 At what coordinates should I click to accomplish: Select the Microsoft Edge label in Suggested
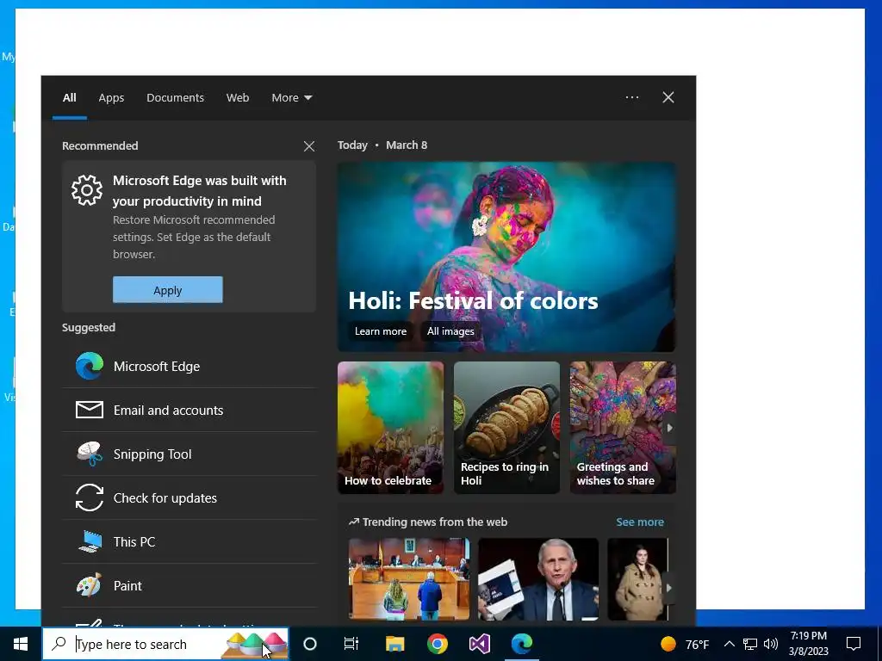[x=157, y=367]
